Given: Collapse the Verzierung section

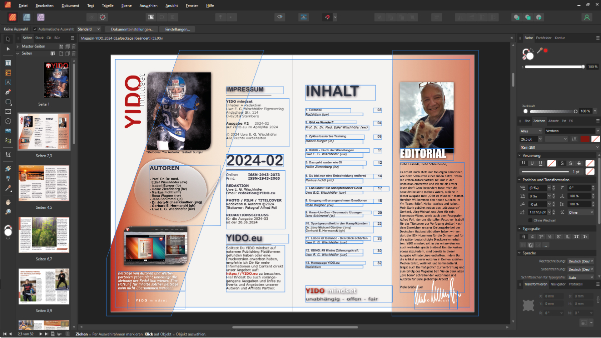Looking at the screenshot, I should pos(519,155).
